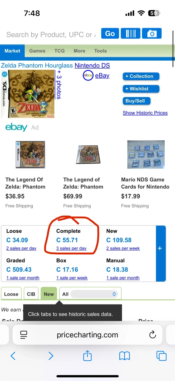175x381 pixels.
Task: Tap Safari's page reload icon
Action: pos(153,335)
